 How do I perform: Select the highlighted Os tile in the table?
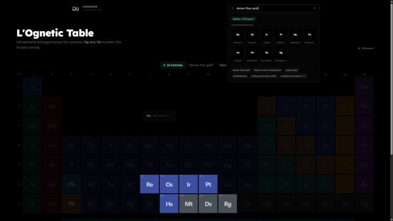tap(169, 184)
